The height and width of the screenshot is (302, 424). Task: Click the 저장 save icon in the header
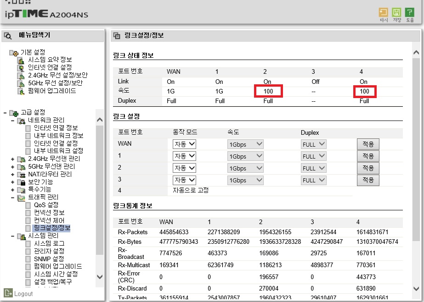pos(396,12)
